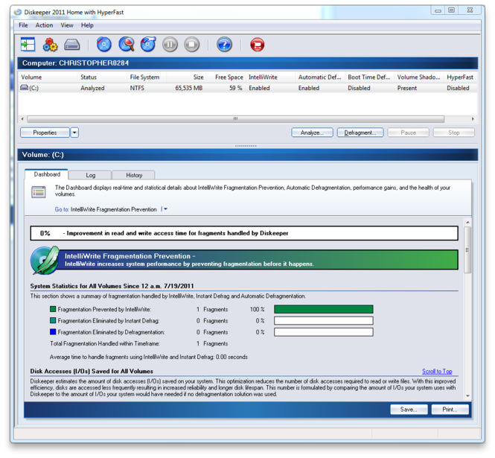This screenshot has width=495, height=458.
Task: Click the Save... button
Action: (409, 410)
